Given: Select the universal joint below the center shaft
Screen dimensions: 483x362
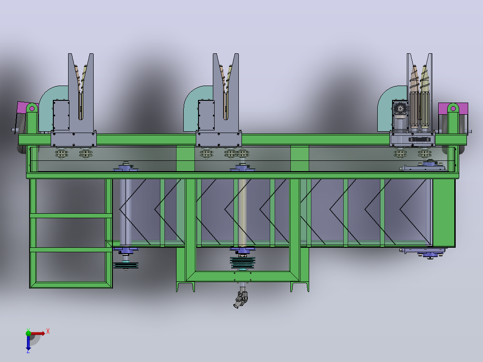Looking at the screenshot, I should 241,299.
